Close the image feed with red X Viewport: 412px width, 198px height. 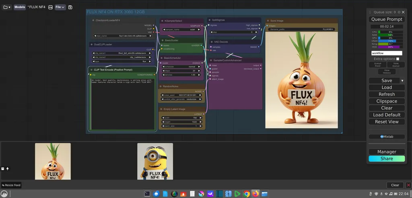point(408,185)
